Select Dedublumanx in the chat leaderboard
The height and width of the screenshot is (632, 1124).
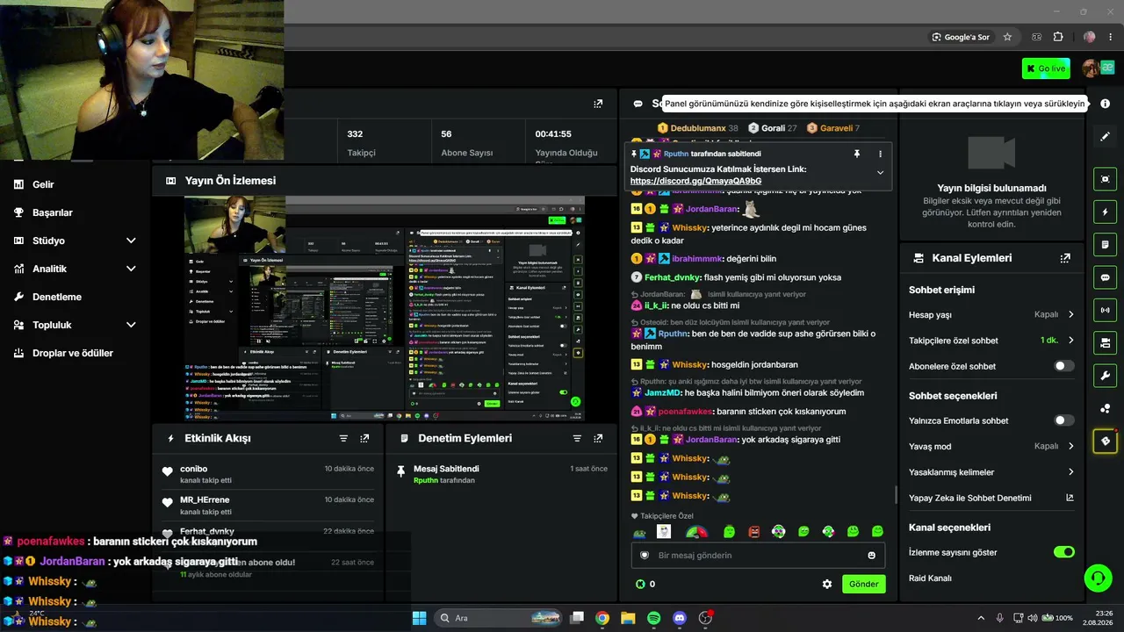(x=697, y=128)
